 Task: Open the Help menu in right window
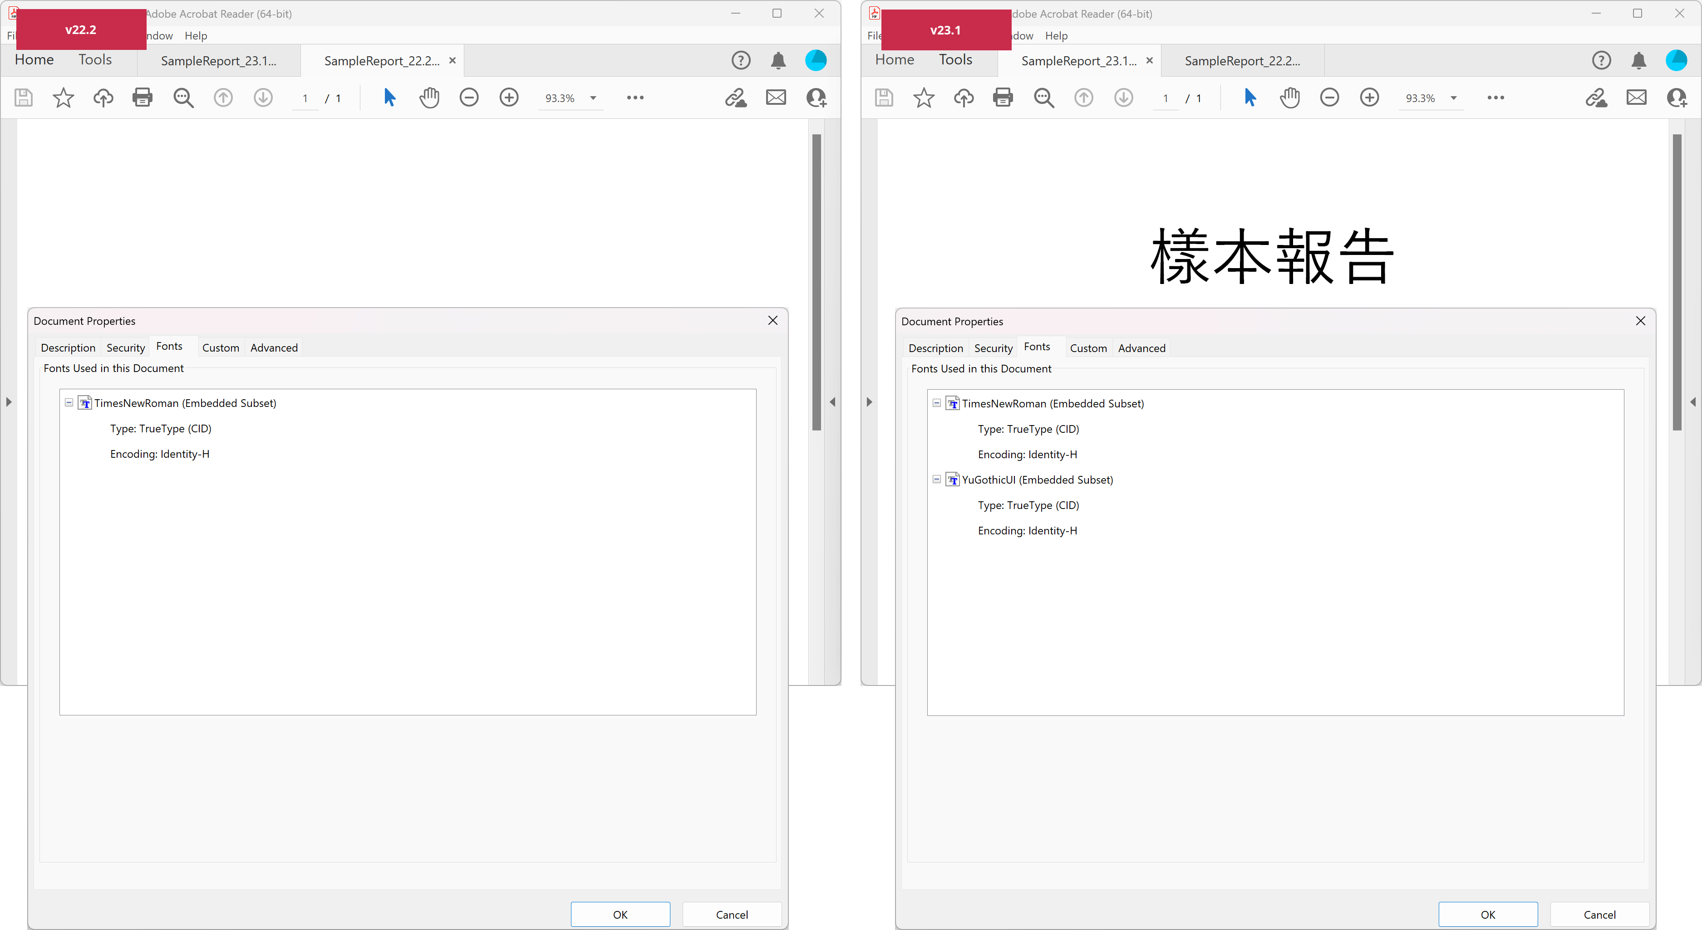1056,36
